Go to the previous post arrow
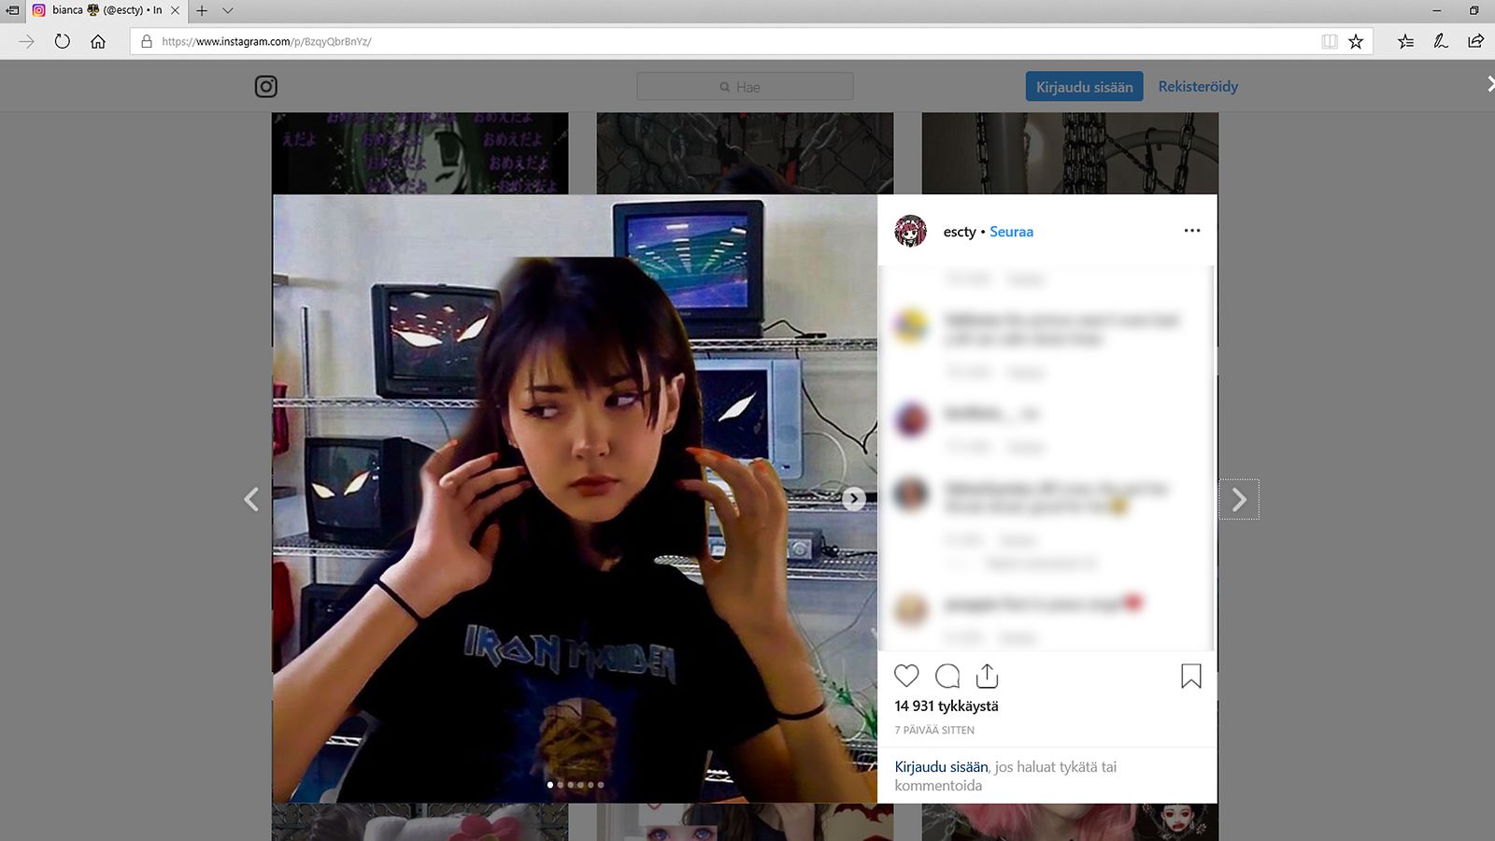This screenshot has height=841, width=1495. coord(251,499)
